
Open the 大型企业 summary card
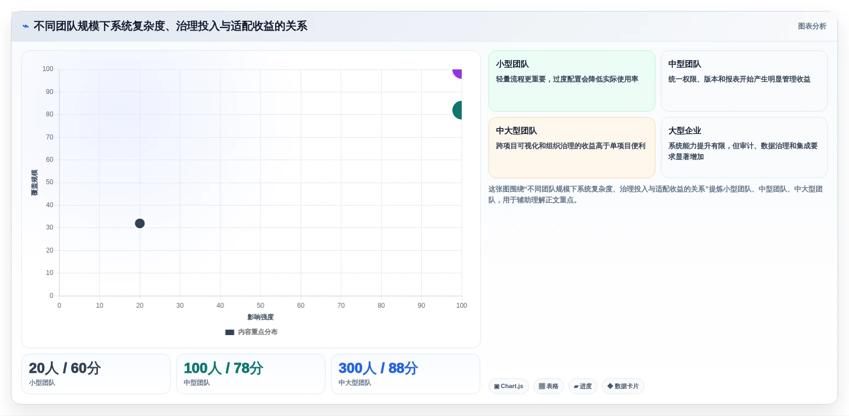744,148
